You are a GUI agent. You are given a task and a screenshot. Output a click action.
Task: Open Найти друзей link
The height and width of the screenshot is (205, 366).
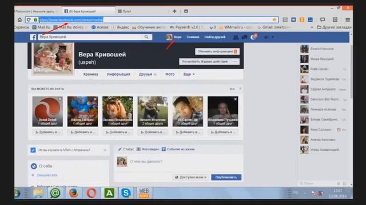click(x=215, y=37)
